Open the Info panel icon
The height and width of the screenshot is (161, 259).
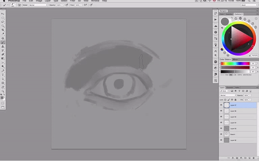tap(215, 32)
